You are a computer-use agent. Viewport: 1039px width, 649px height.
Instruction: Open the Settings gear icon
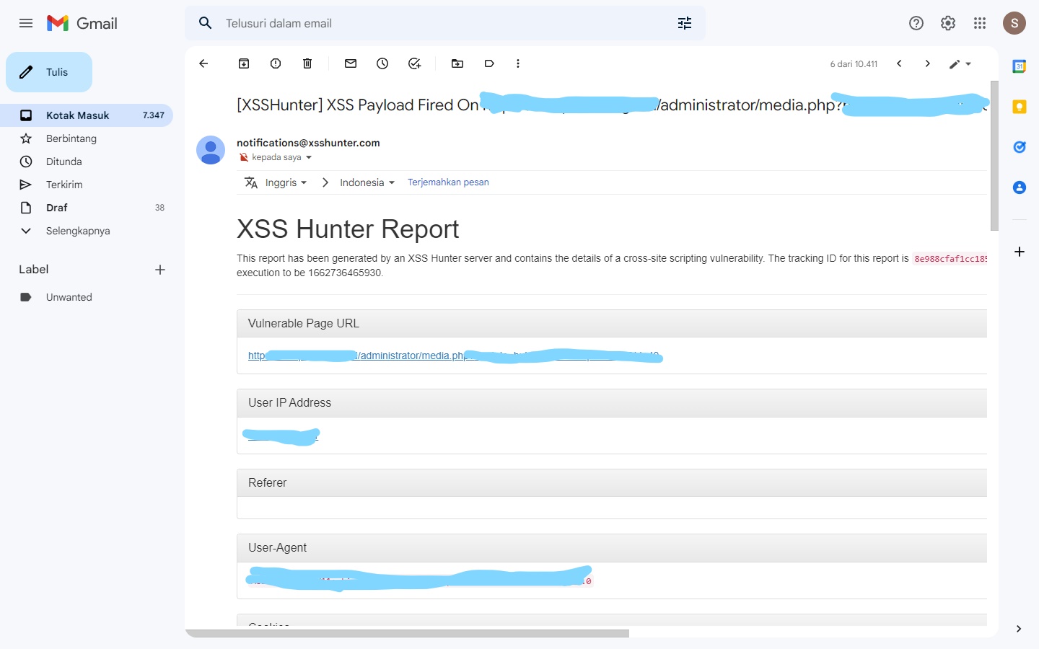pyautogui.click(x=948, y=23)
